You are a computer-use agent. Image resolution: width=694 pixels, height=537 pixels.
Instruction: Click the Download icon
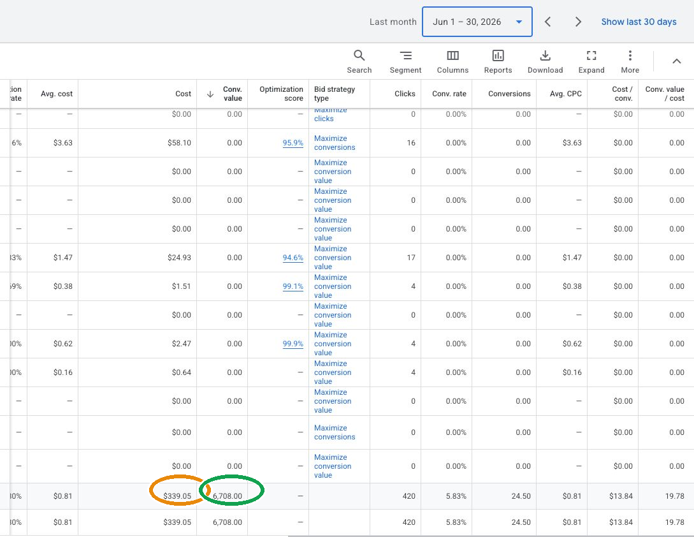[546, 61]
